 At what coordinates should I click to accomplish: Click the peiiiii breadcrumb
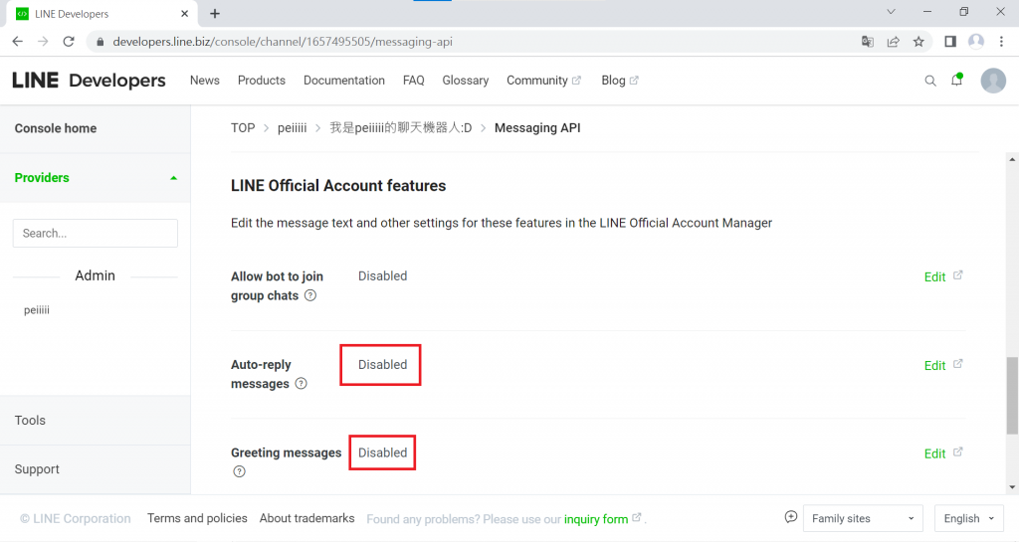click(292, 128)
